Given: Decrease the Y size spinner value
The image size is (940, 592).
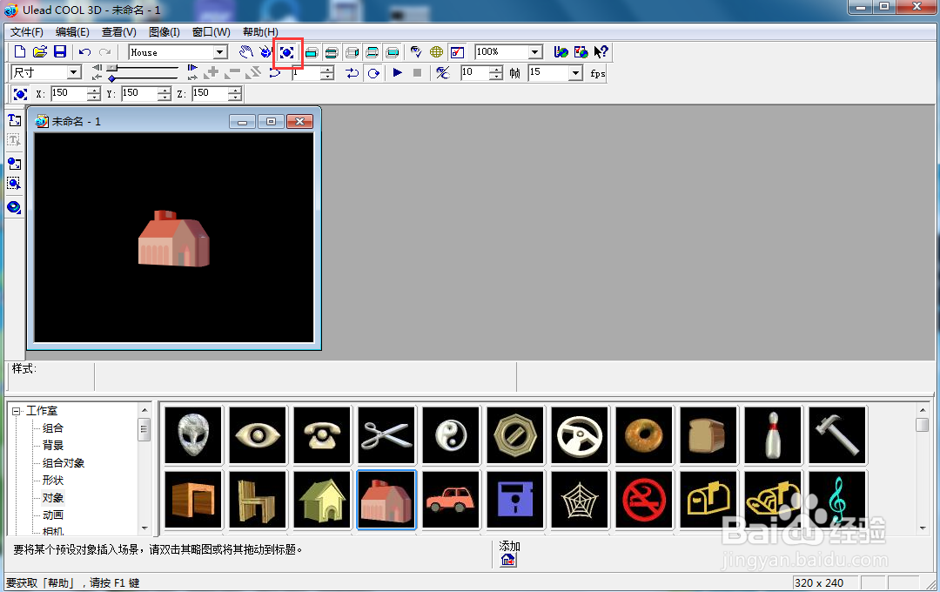Looking at the screenshot, I should (164, 98).
